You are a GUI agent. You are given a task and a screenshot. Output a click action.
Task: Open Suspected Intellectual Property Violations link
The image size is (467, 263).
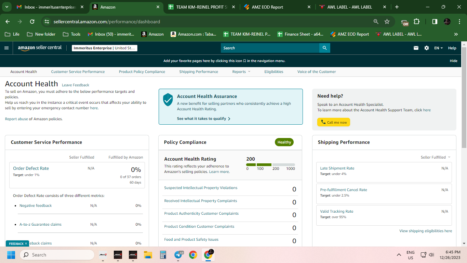[201, 188]
